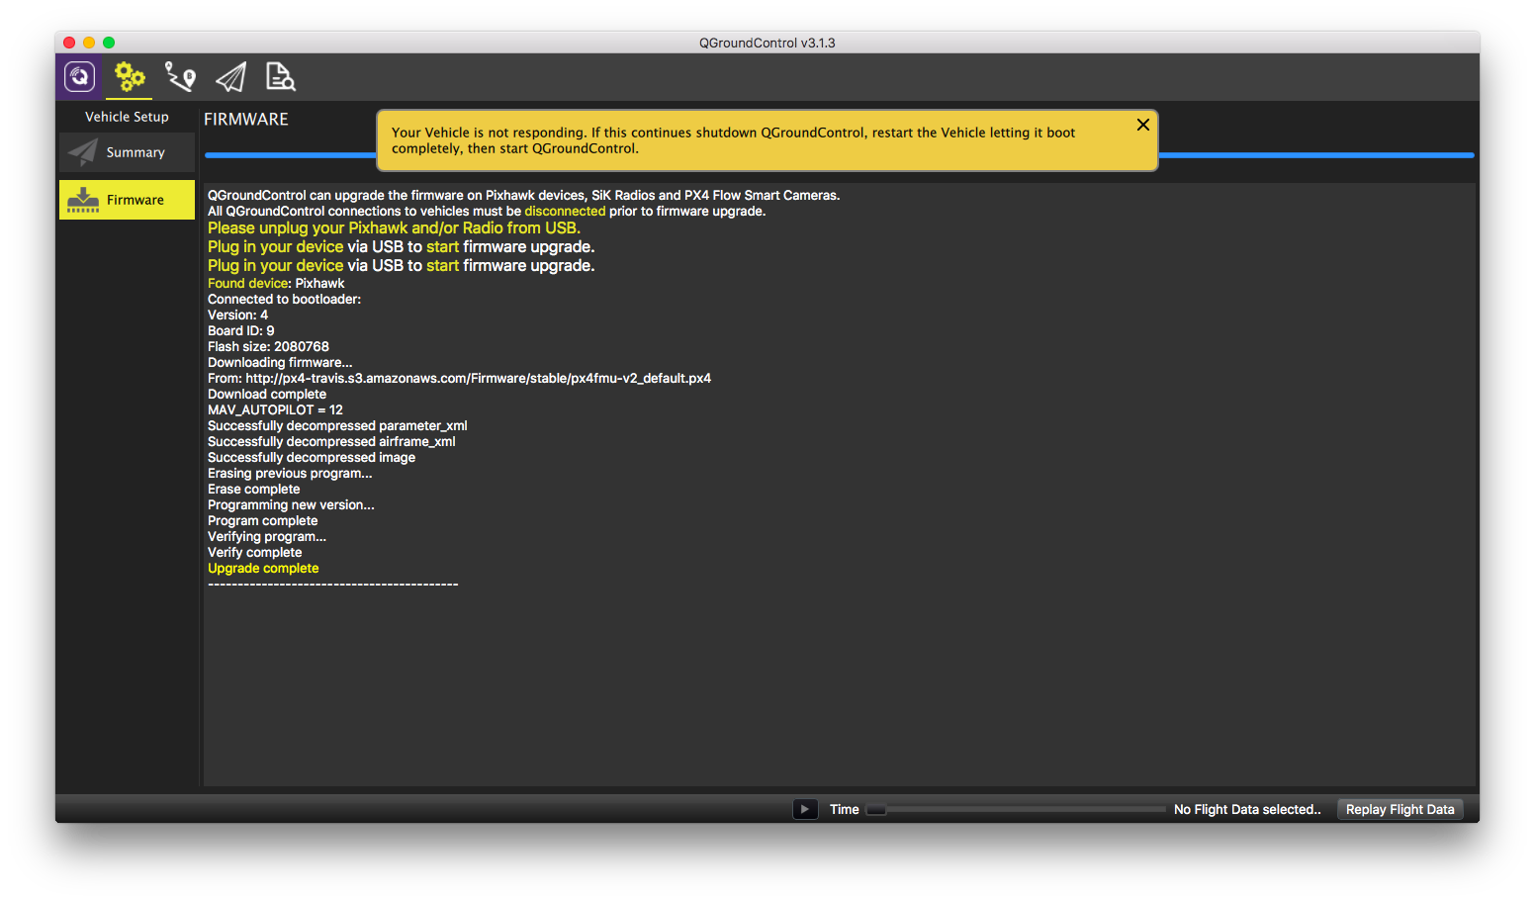Click the FIRMWARE page heading
Viewport: 1535px width, 902px height.
(x=246, y=119)
